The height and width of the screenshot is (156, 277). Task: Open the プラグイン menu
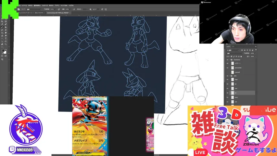57,6
